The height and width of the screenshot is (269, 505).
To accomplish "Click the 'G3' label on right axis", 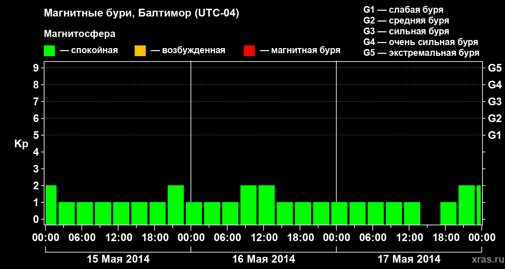I will tap(495, 102).
